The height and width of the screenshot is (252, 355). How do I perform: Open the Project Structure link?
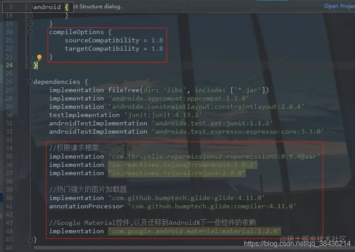click(340, 6)
